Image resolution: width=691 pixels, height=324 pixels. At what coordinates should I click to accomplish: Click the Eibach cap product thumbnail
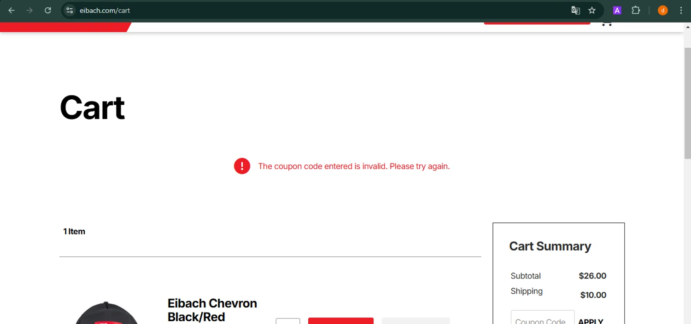[106, 313]
